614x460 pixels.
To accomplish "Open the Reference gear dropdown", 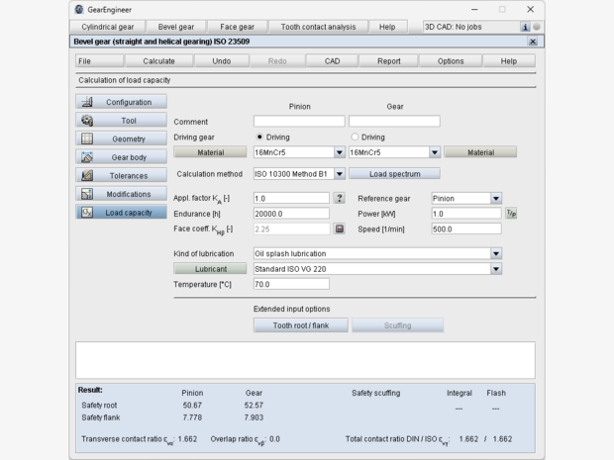I will (496, 198).
